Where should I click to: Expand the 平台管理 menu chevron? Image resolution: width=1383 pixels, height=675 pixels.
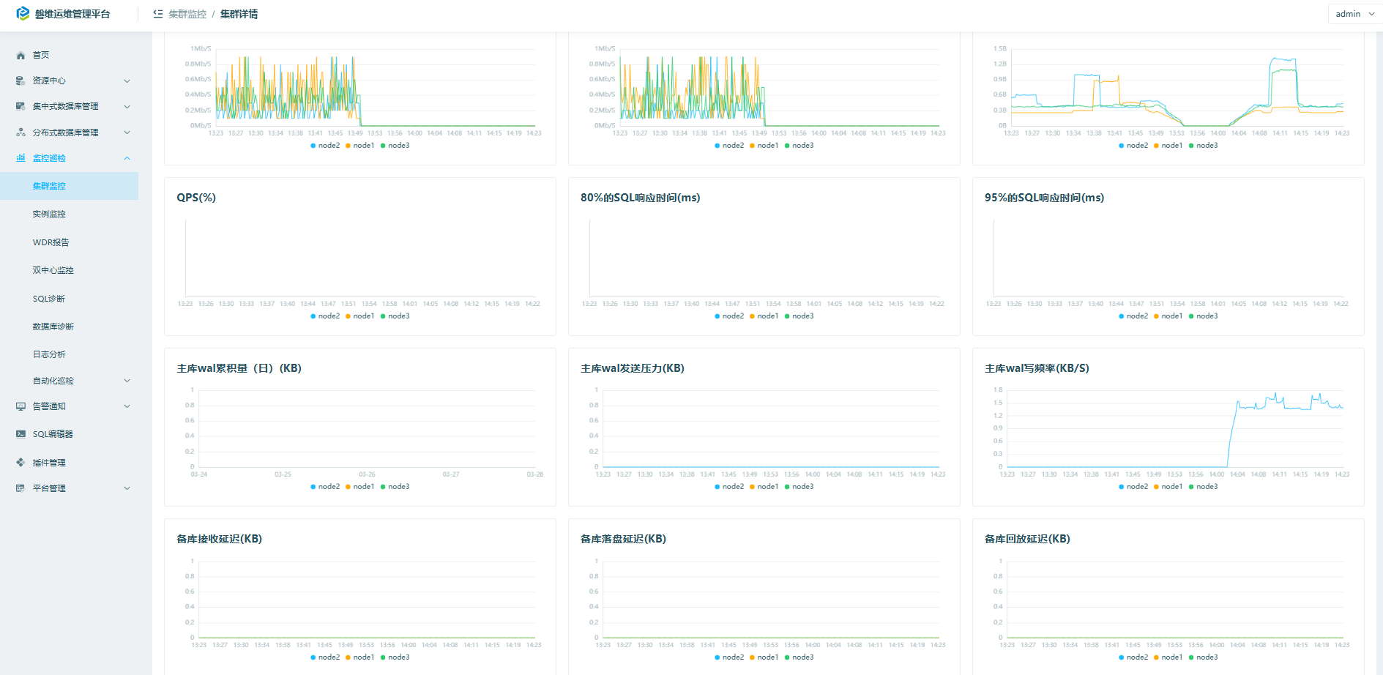[127, 488]
